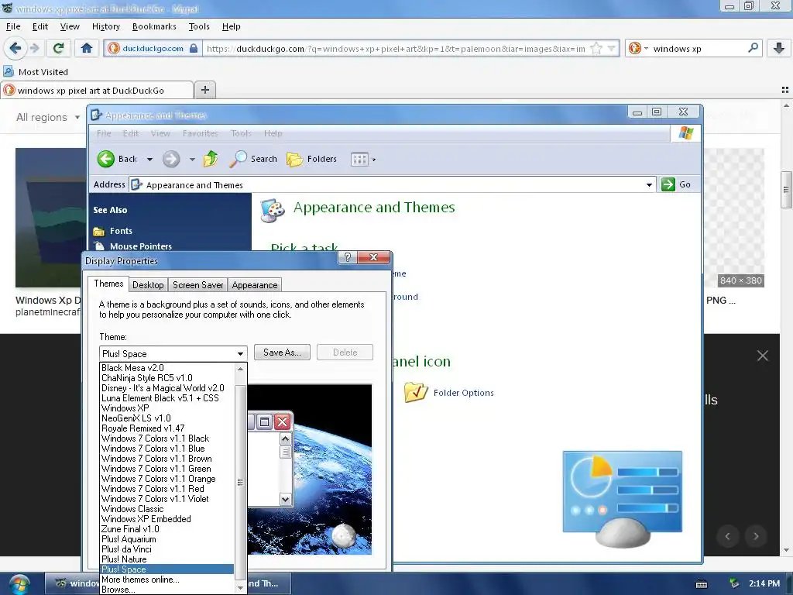Open the tab groups icon at right of tab bar

pyautogui.click(x=785, y=90)
